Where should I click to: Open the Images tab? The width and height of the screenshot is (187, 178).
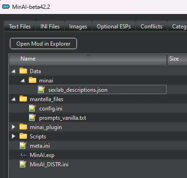click(x=78, y=27)
